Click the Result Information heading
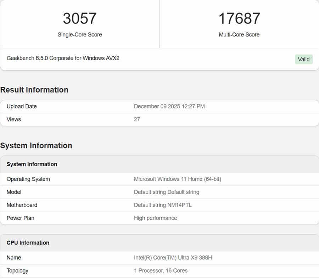 click(34, 90)
